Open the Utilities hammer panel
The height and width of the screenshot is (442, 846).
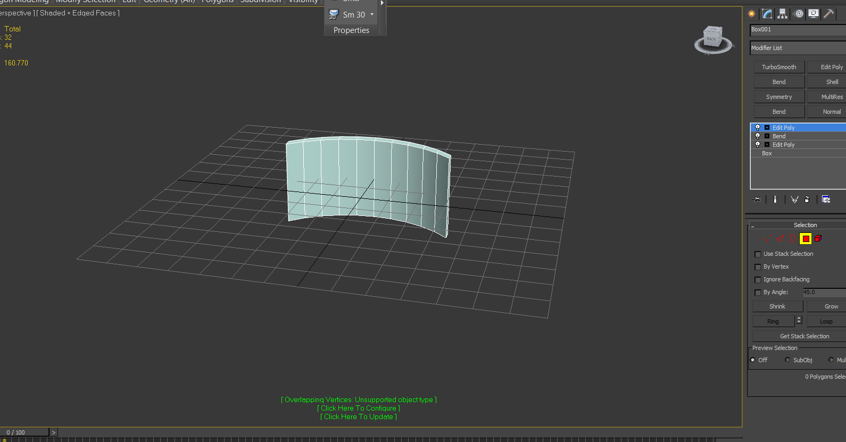[x=828, y=14]
